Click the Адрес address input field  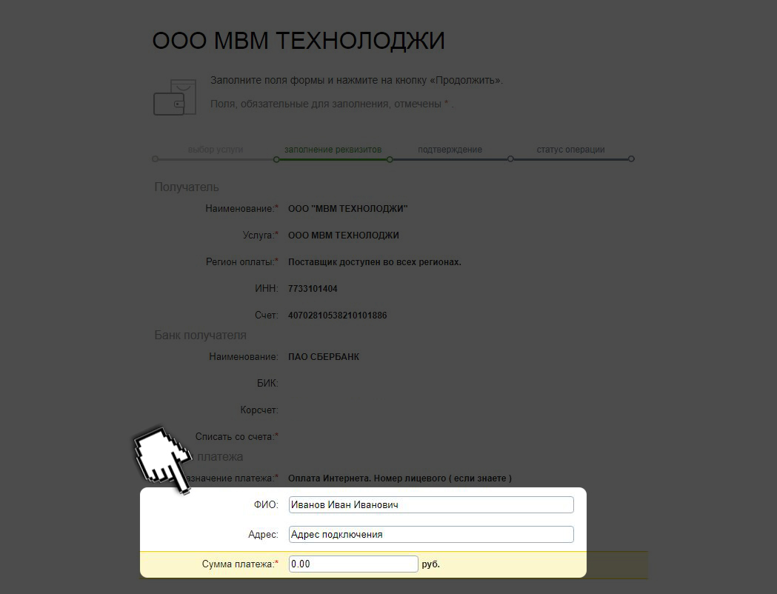pyautogui.click(x=431, y=535)
